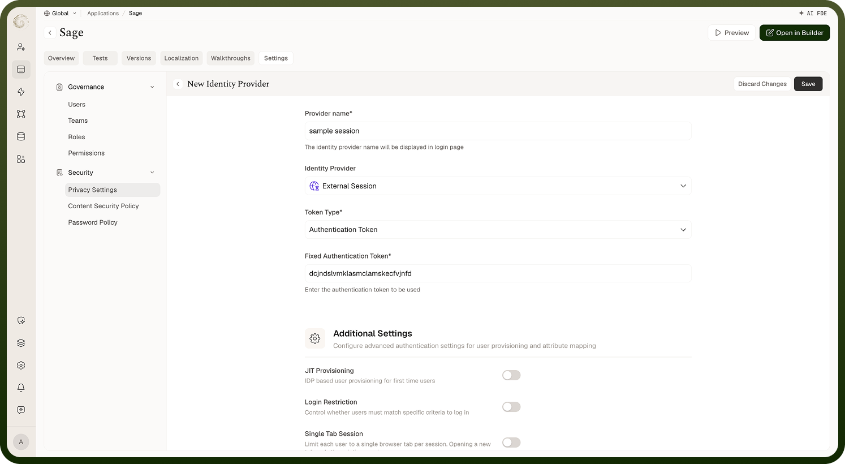Open Roles under Governance
The width and height of the screenshot is (845, 464).
click(x=77, y=137)
